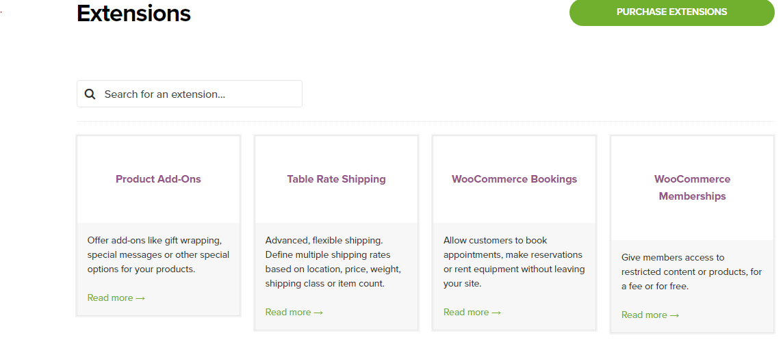Click Read more text under Table Rate Shipping
The height and width of the screenshot is (344, 783).
tap(288, 312)
